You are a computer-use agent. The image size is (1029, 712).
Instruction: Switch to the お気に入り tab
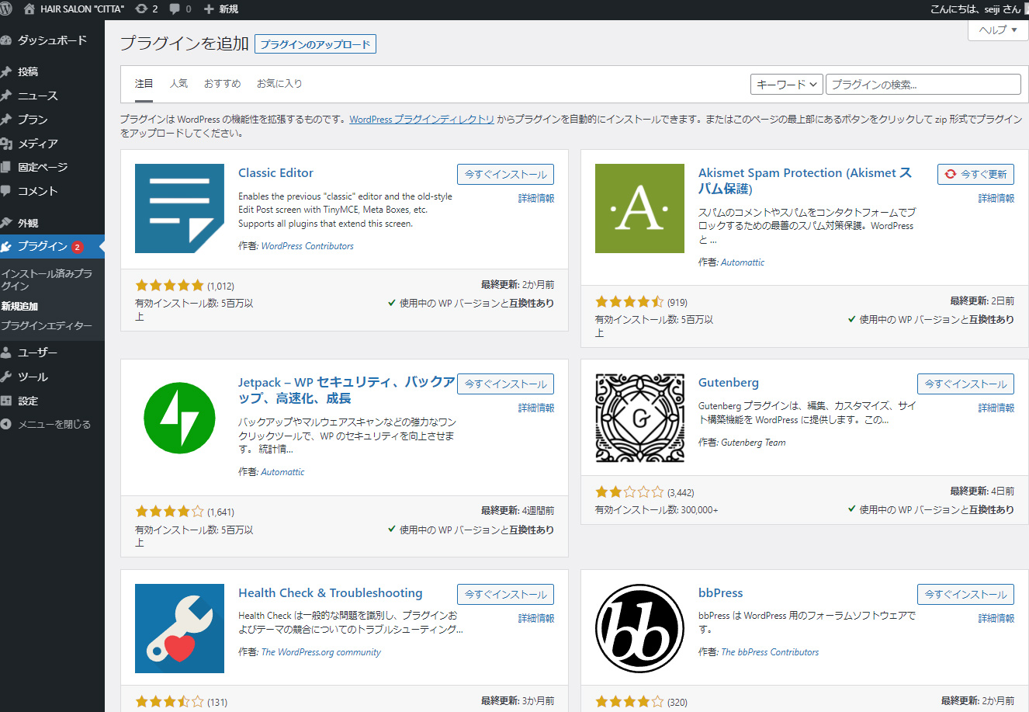(279, 84)
